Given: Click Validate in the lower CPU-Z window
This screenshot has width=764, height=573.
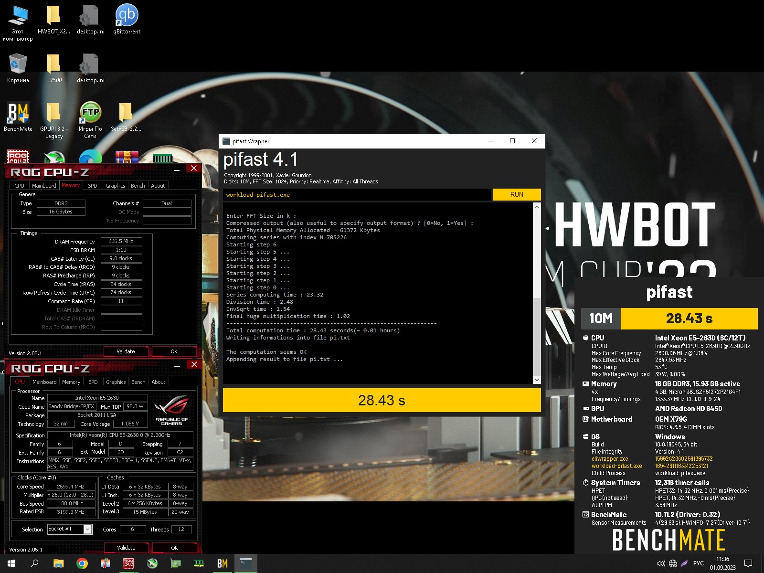Looking at the screenshot, I should (x=126, y=548).
